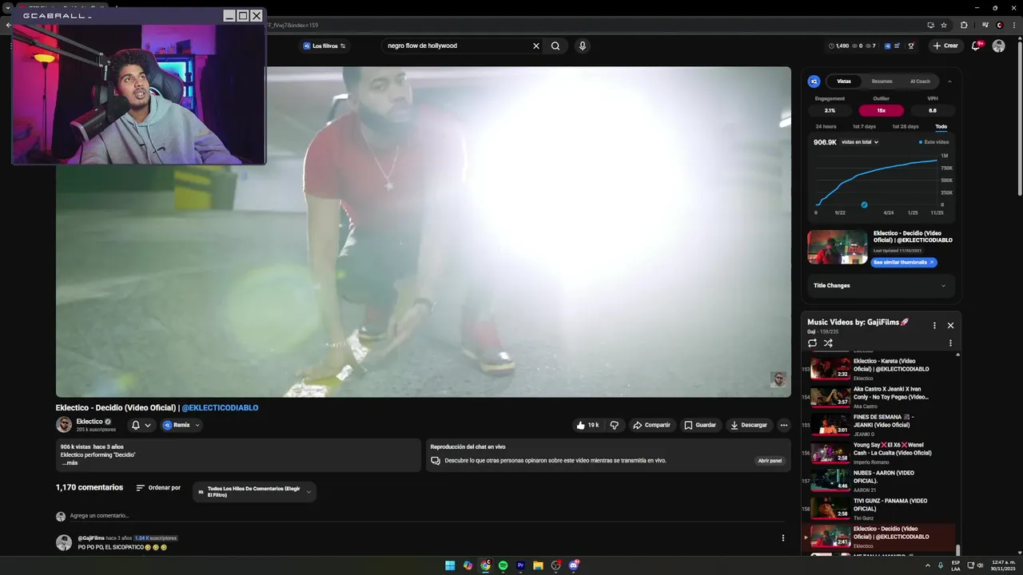Click the Compartir share button
1023x575 pixels.
(651, 425)
